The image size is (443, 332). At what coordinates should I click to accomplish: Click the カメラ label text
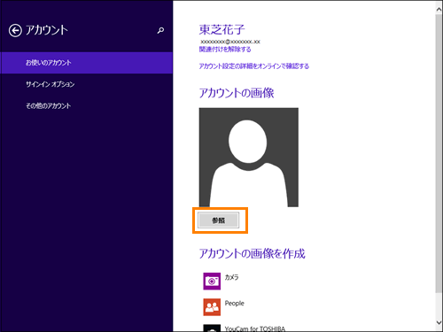point(232,277)
